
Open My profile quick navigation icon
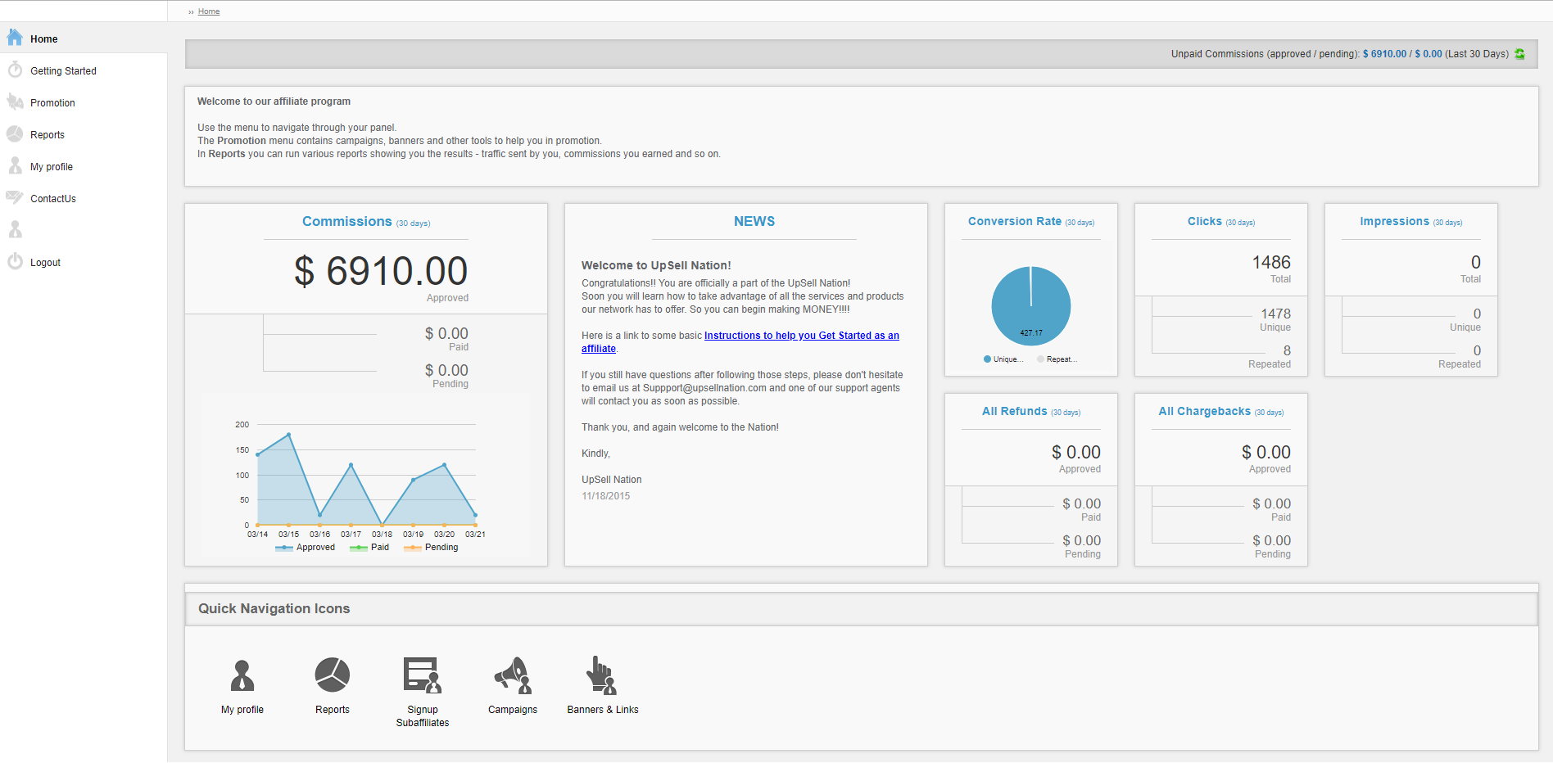coord(242,676)
